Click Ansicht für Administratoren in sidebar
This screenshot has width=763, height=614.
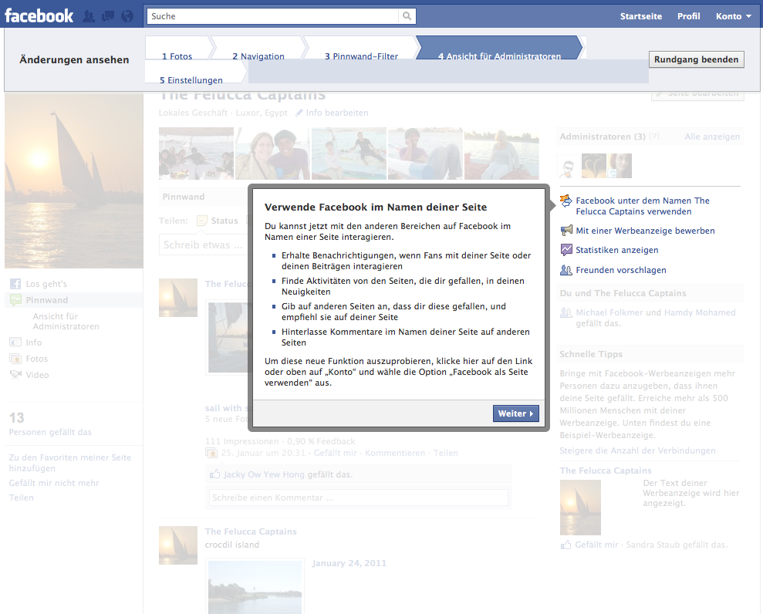66,321
